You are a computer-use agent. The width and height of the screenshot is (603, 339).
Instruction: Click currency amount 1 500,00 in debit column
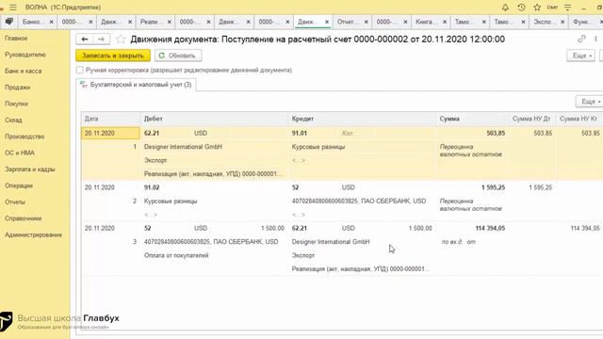pyautogui.click(x=272, y=228)
